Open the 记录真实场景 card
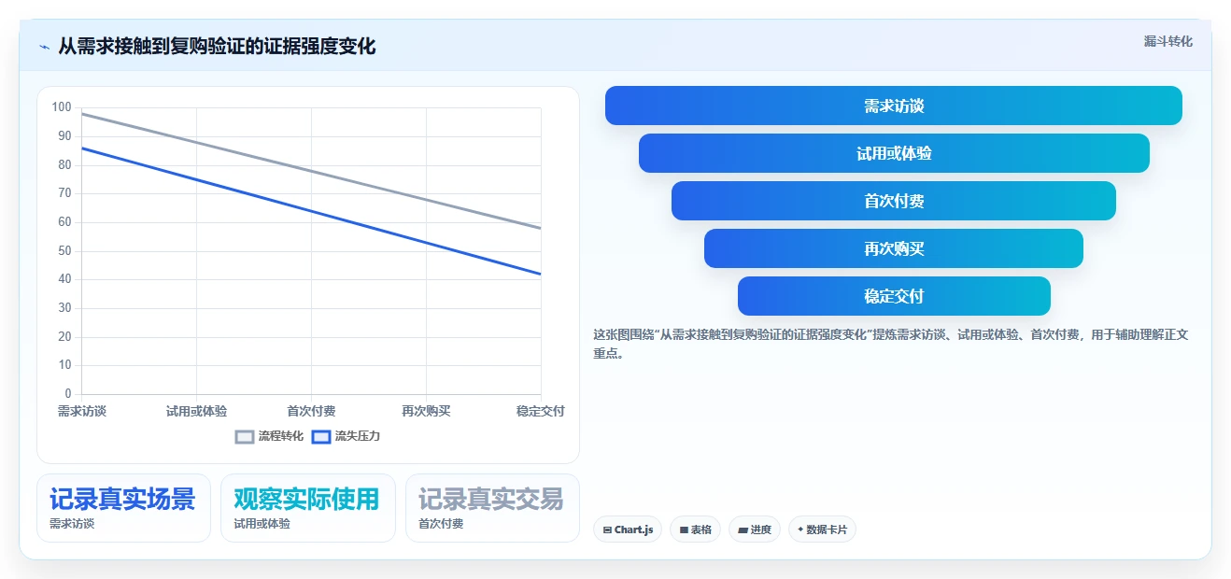The image size is (1231, 579). pyautogui.click(x=123, y=508)
